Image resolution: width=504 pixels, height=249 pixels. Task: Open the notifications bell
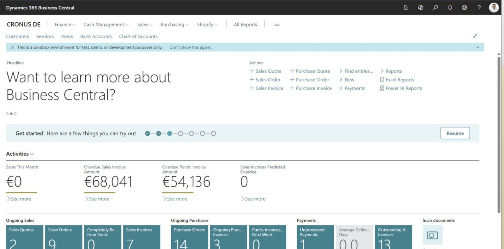pyautogui.click(x=450, y=8)
